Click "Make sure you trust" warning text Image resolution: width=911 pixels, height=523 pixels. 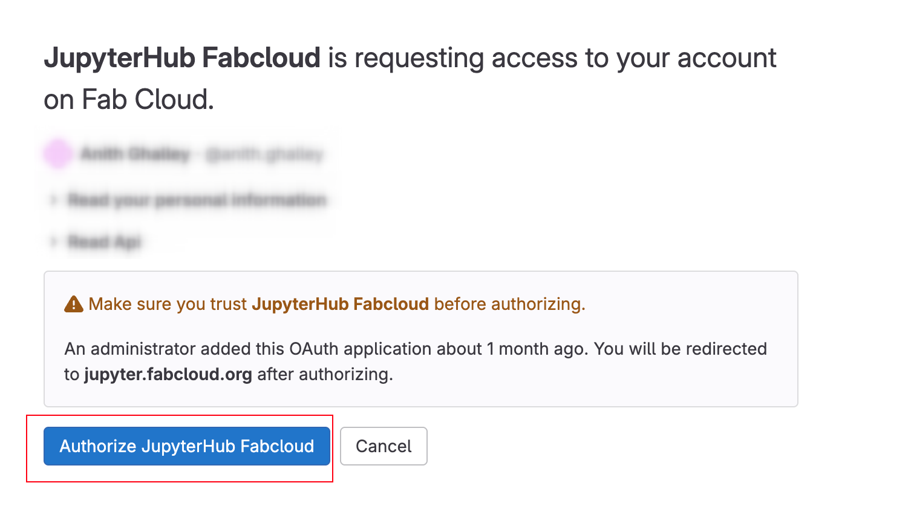pyautogui.click(x=168, y=304)
